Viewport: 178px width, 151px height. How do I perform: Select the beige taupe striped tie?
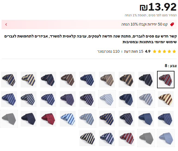coord(107,80)
